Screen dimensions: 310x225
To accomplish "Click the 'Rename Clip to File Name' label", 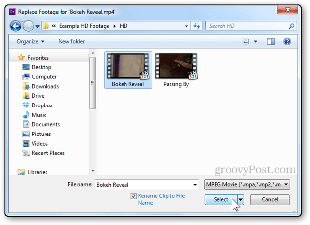I will pos(161,199).
